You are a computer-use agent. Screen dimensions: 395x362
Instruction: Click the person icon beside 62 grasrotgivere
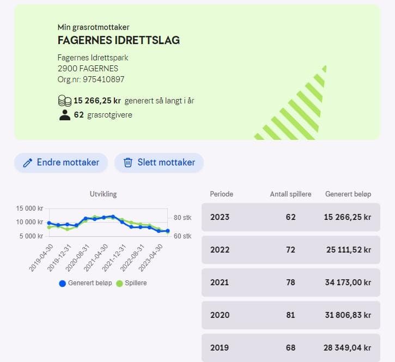pyautogui.click(x=64, y=115)
